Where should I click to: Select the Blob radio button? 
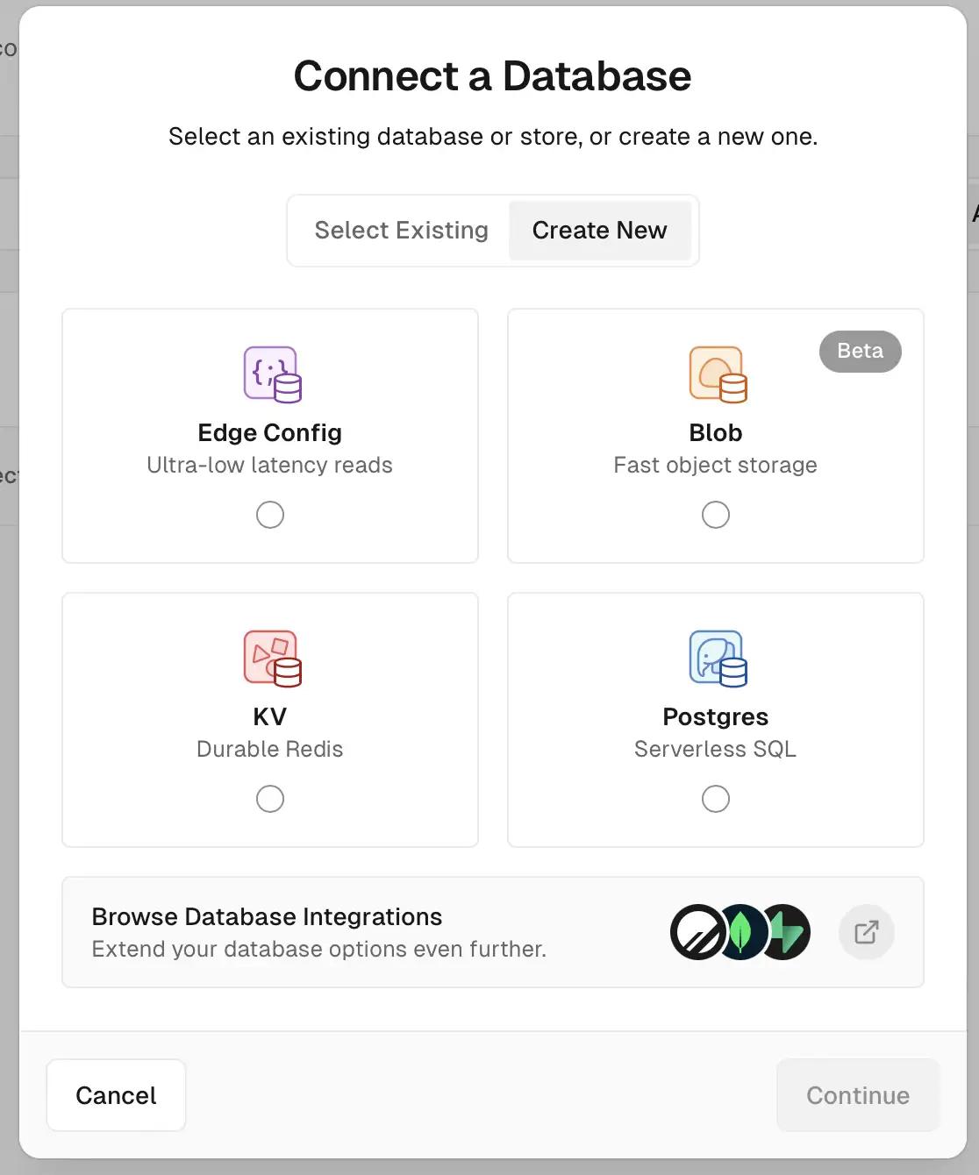[x=716, y=515]
